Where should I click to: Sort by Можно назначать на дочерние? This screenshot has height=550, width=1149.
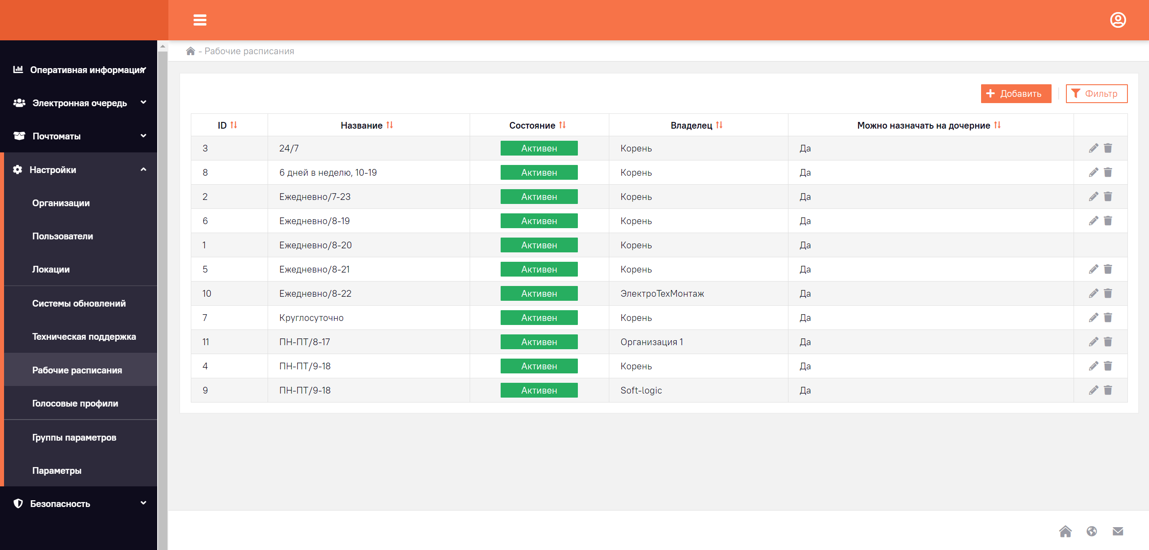coord(997,125)
